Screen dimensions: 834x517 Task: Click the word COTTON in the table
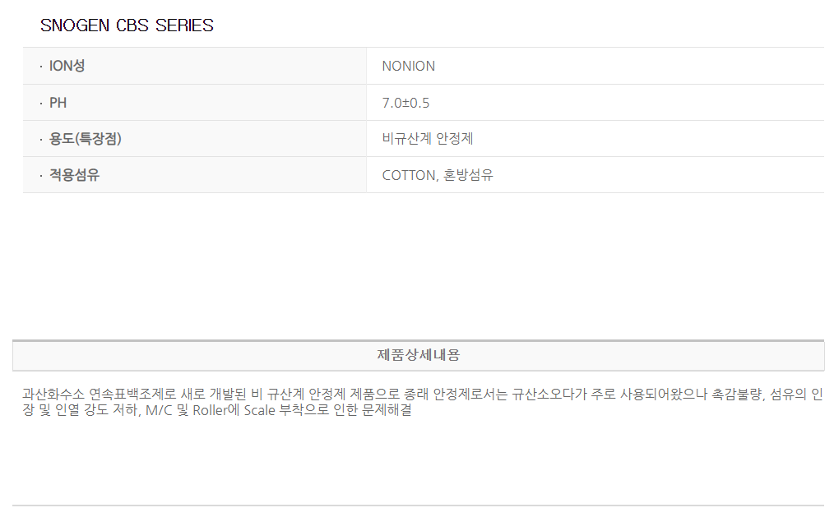point(409,175)
